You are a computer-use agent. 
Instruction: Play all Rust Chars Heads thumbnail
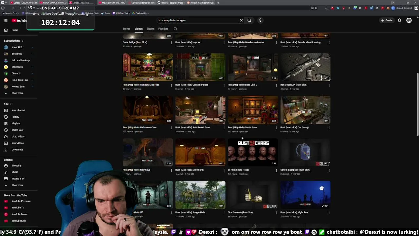point(253,152)
